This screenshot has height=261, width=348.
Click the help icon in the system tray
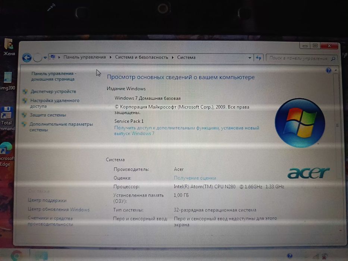click(x=289, y=256)
